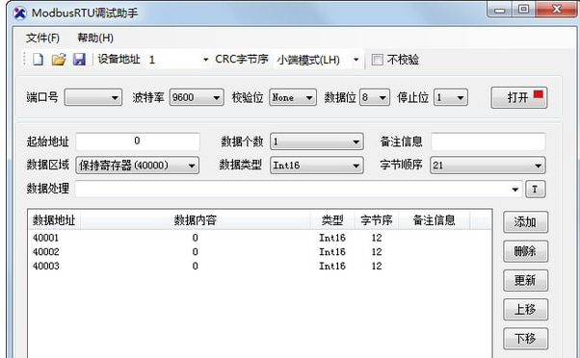Viewport: 580px width, 358px height.
Task: Click the 添加 button
Action: click(x=525, y=221)
